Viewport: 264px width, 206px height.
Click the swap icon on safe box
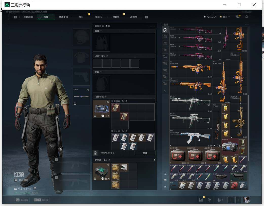(x=108, y=165)
